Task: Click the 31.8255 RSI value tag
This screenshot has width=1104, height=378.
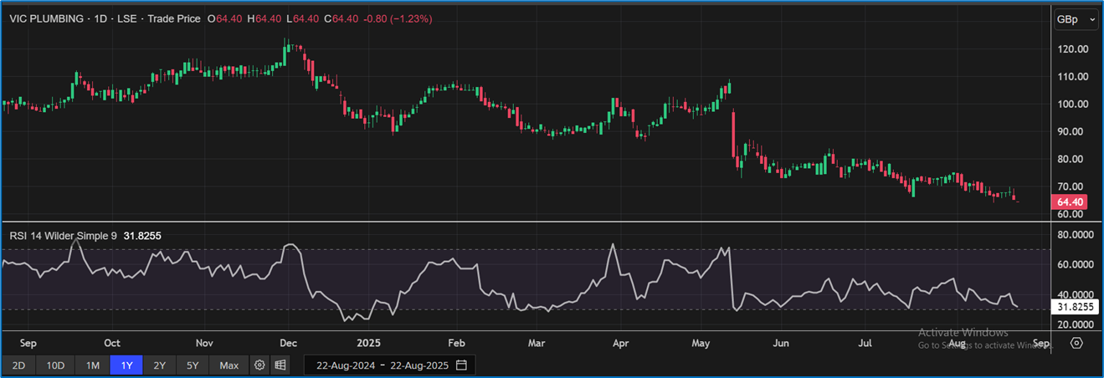Action: pyautogui.click(x=1075, y=307)
